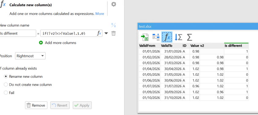Click green plus Add more columns icon
258x115 pixels.
click(x=41, y=43)
